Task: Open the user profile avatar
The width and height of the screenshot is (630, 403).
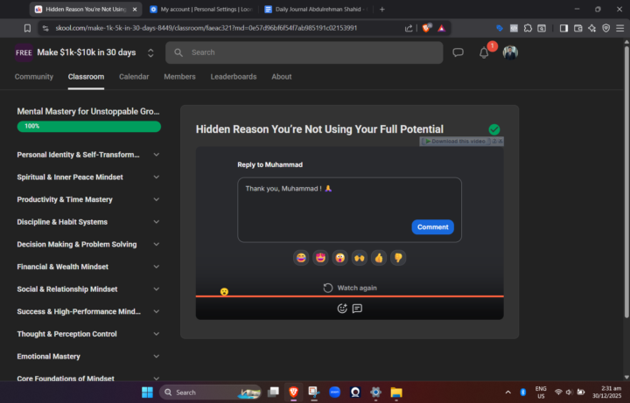Action: pos(510,52)
